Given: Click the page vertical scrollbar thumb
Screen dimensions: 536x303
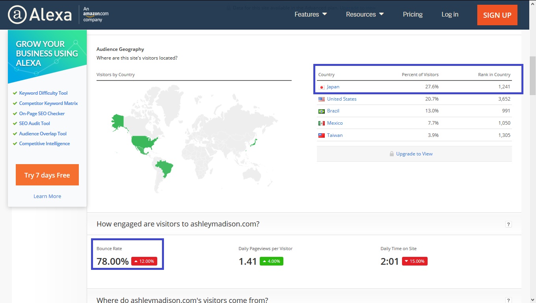Looking at the screenshot, I should (532, 75).
